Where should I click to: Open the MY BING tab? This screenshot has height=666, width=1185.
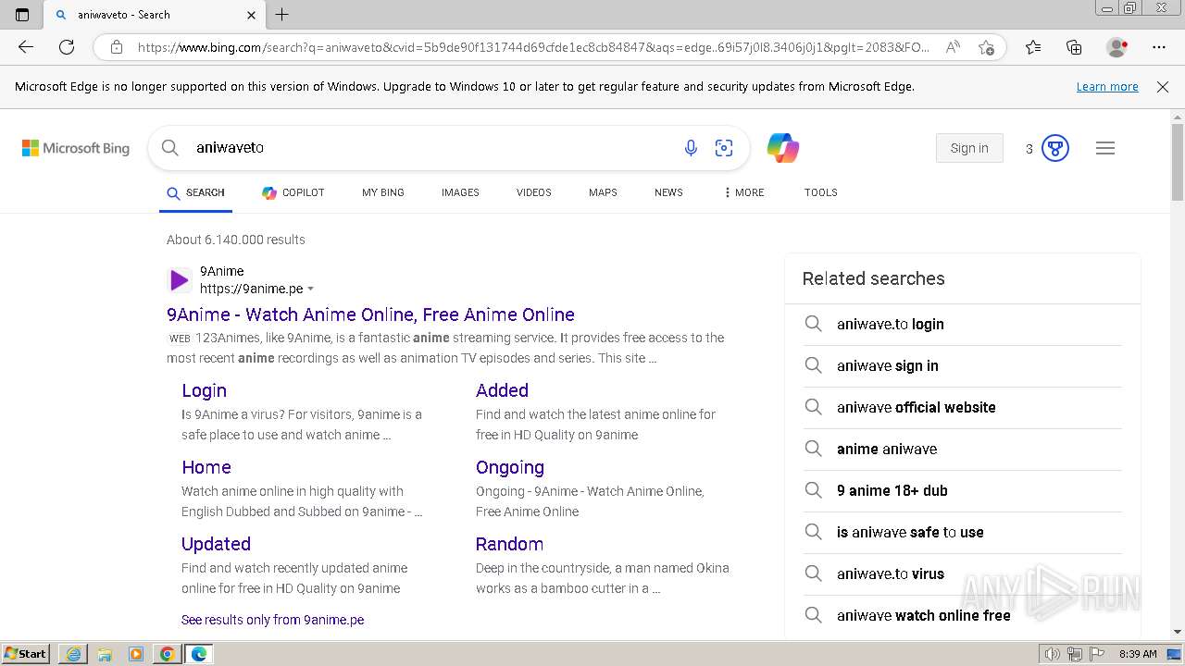click(x=383, y=192)
